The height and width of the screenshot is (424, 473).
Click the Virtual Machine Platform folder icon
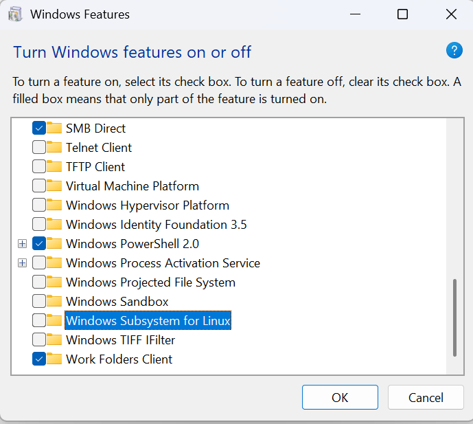pyautogui.click(x=54, y=186)
